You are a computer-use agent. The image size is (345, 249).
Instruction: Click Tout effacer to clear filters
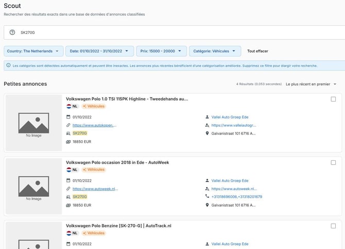(257, 51)
